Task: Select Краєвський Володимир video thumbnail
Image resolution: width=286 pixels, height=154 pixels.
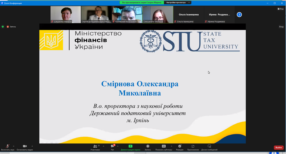Action: click(x=127, y=15)
